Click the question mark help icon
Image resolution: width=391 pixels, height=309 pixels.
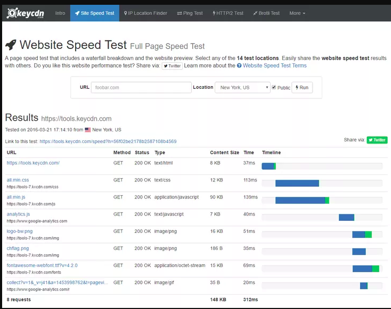coord(239,65)
